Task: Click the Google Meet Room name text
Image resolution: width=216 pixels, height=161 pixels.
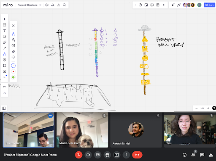Action: 30,155
